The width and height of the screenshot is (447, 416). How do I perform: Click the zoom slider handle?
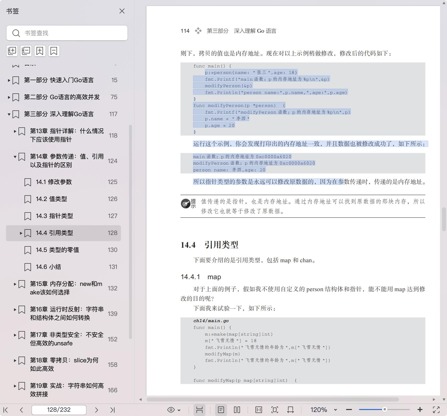point(385,410)
